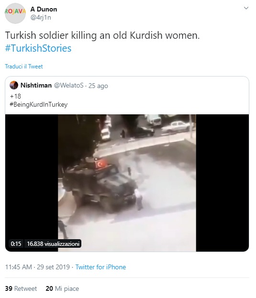256x298 pixels.
Task: Click the main tweet text about Turkish soldier
Action: 102,35
